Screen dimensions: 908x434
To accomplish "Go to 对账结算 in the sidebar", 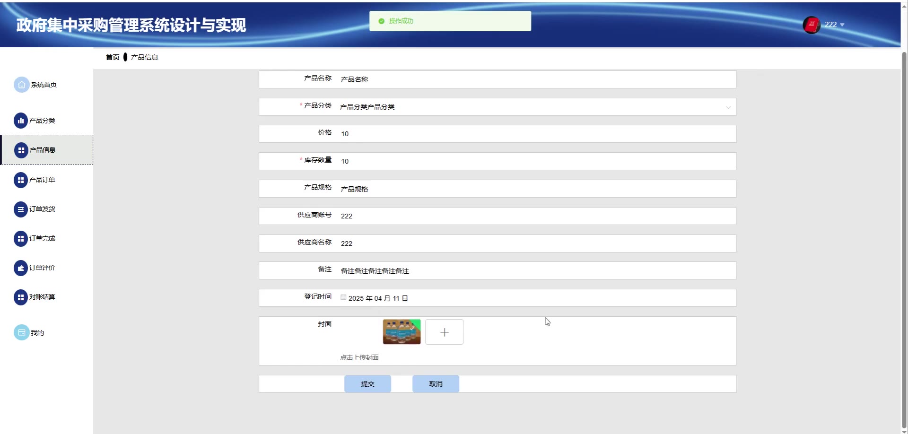I will click(x=47, y=297).
